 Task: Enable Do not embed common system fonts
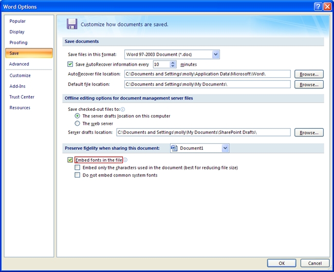(x=78, y=175)
